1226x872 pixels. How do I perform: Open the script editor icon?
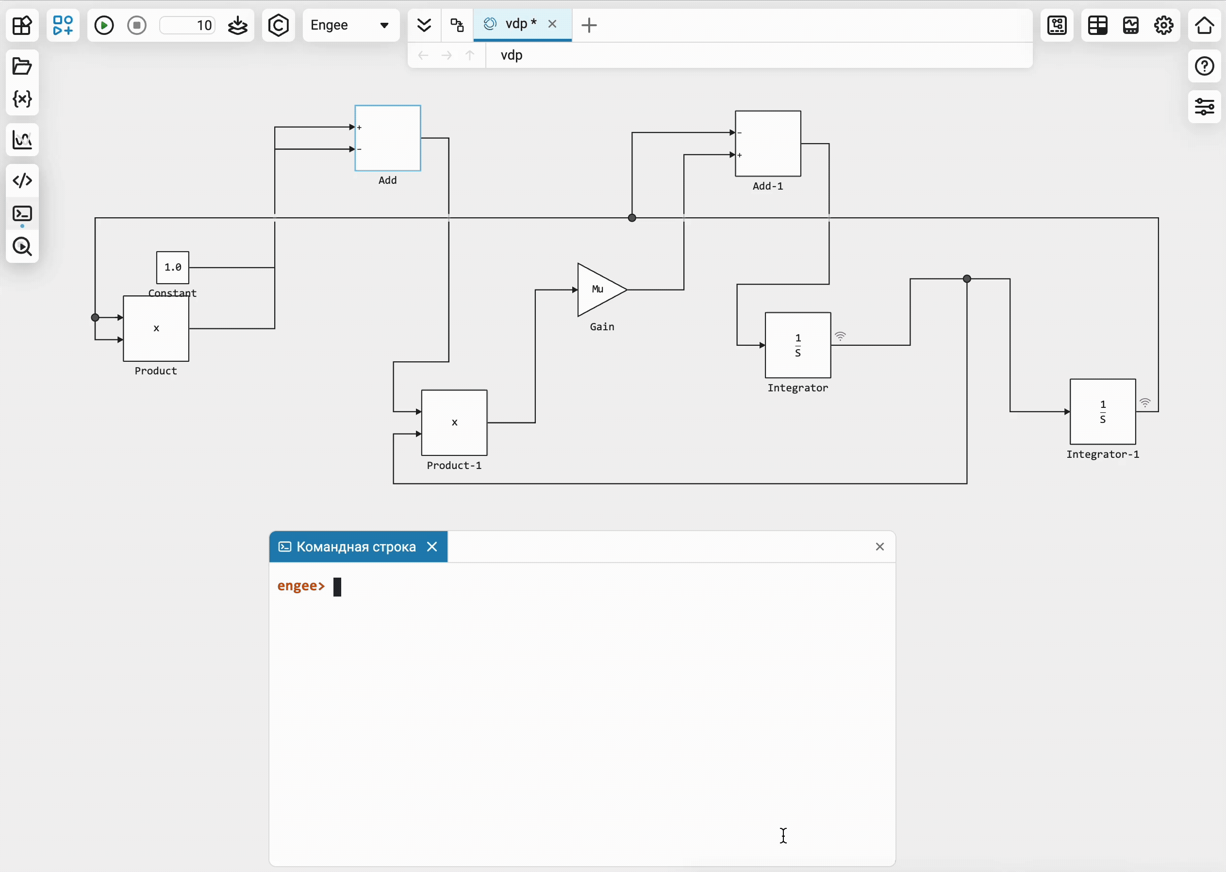(x=22, y=180)
